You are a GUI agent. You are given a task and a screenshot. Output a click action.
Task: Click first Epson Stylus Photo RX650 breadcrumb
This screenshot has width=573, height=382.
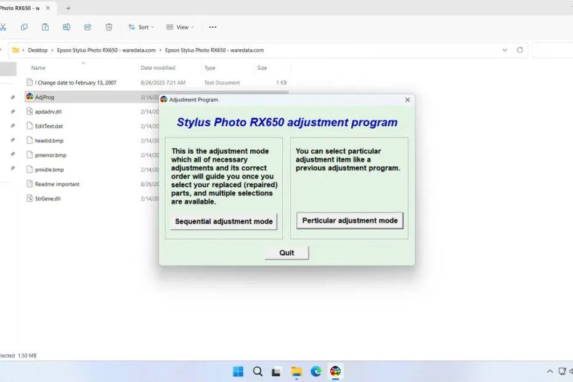coord(107,50)
